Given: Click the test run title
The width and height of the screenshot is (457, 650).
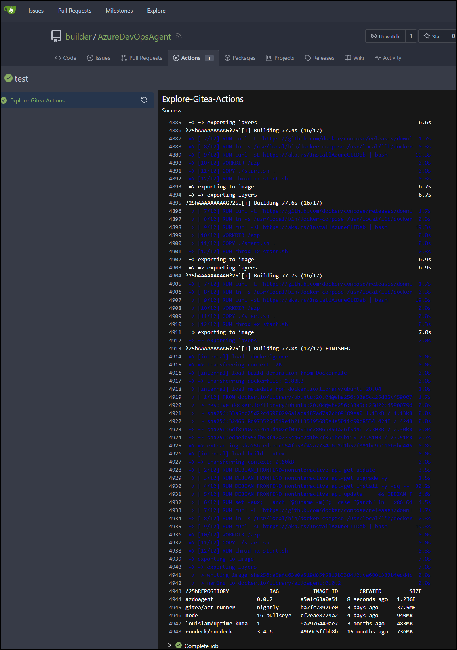Looking at the screenshot, I should coord(21,78).
